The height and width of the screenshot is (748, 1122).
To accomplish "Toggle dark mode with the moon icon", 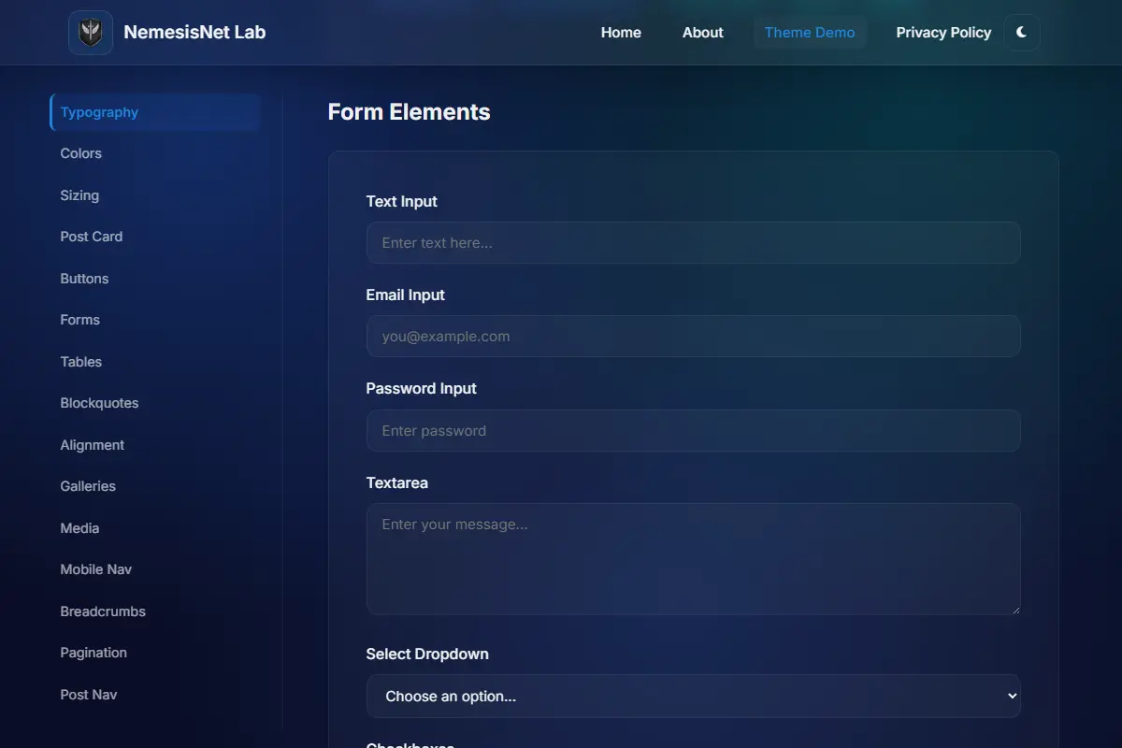I will coord(1022,33).
